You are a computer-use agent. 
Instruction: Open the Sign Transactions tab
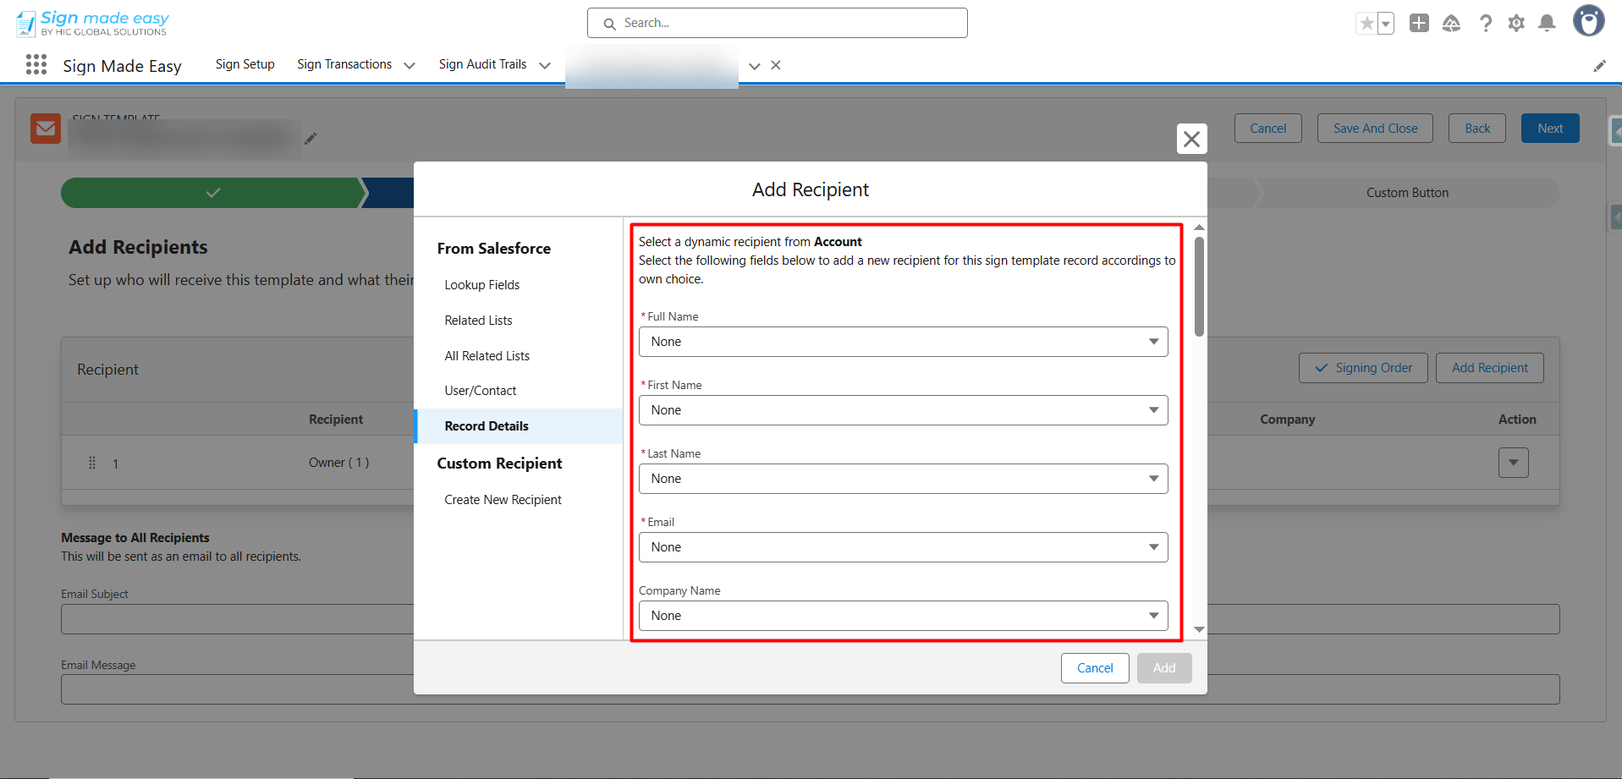(344, 64)
